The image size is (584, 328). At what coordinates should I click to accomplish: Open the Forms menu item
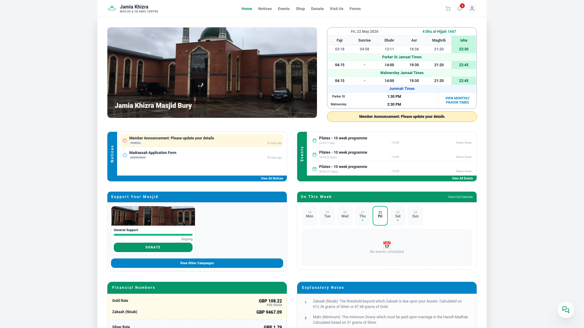pyautogui.click(x=355, y=9)
